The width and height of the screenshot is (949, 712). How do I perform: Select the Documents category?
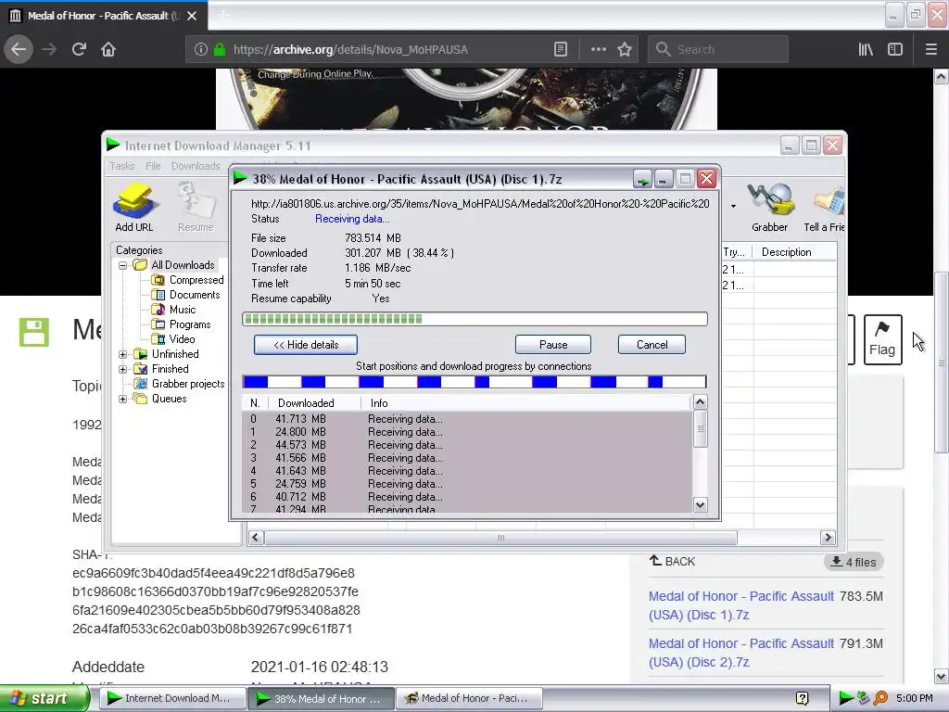tap(185, 294)
